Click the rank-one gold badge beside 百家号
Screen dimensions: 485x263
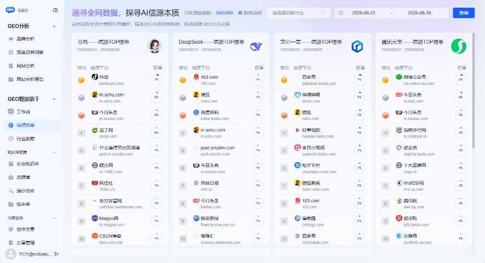pyautogui.click(x=284, y=80)
